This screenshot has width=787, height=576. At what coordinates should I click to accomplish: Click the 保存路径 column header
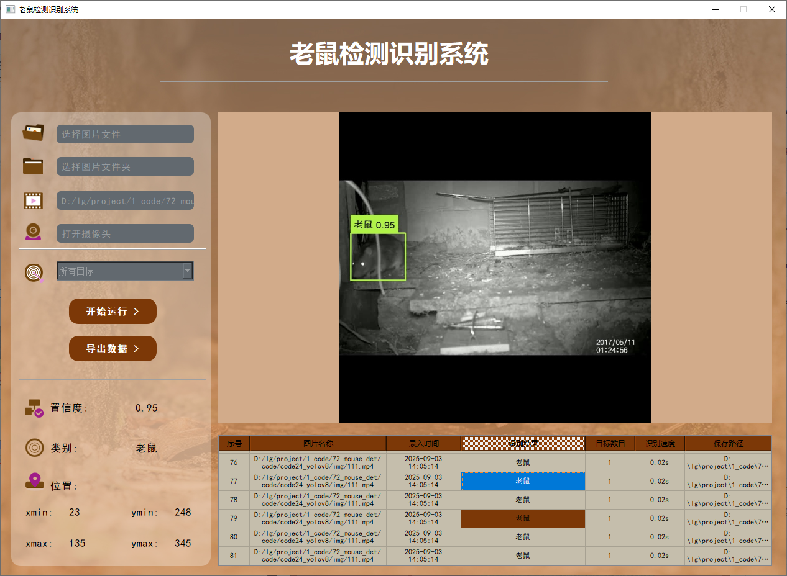click(x=729, y=443)
